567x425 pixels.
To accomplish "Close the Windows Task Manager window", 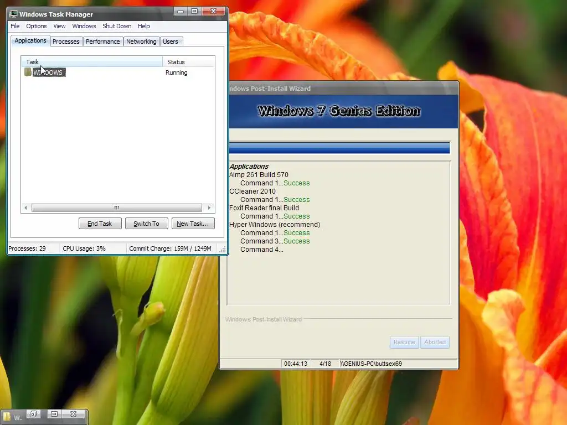I will (x=214, y=11).
